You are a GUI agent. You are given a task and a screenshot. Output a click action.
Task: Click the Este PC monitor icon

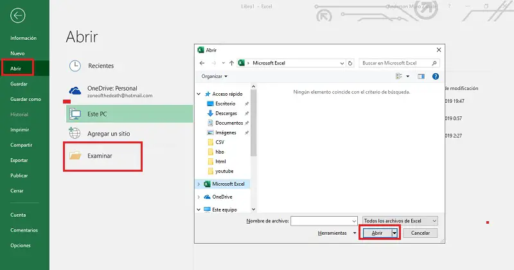[x=75, y=114]
